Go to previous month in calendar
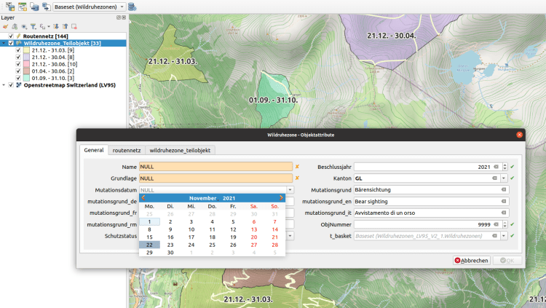The height and width of the screenshot is (308, 546). (143, 197)
